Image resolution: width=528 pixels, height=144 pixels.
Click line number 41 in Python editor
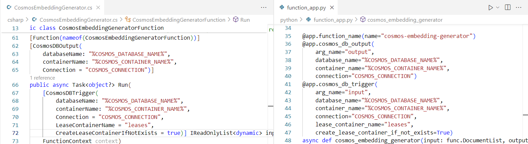pos(288,84)
